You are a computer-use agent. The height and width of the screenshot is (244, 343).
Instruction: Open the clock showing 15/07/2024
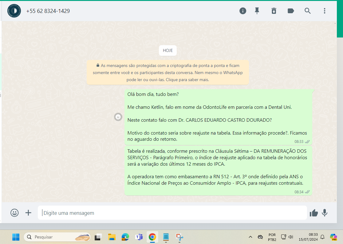tap(308, 237)
